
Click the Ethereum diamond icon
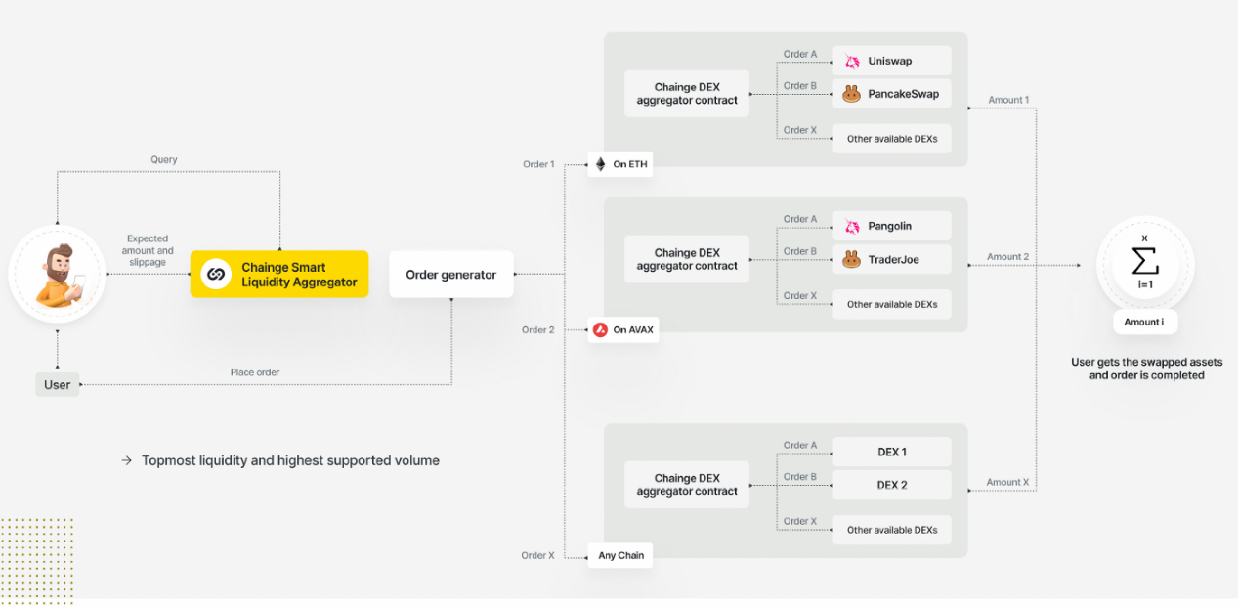click(600, 164)
